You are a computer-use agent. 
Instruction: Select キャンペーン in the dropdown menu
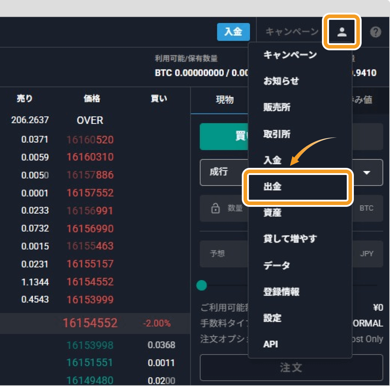pos(290,55)
